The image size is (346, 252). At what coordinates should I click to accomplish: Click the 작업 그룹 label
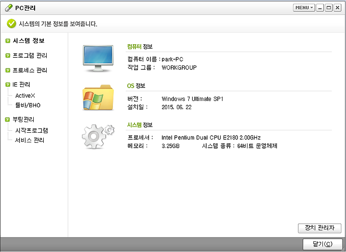[141, 68]
